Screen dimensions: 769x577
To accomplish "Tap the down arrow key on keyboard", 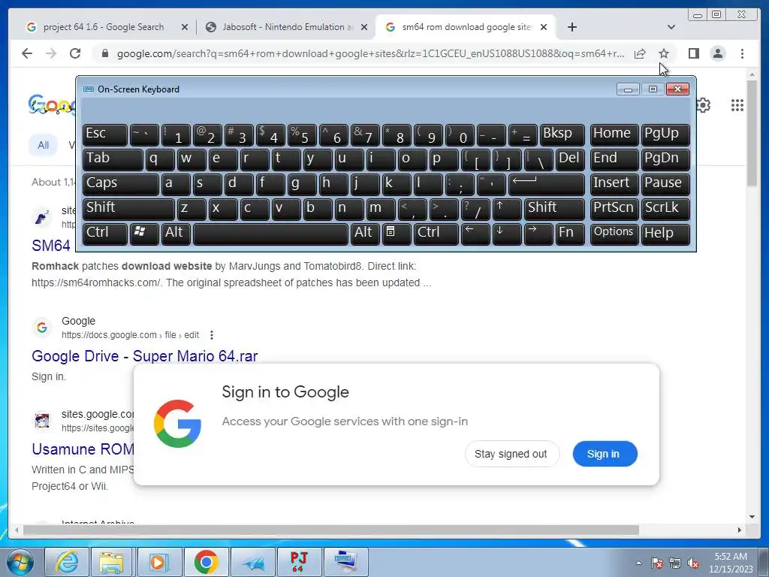I will coord(507,234).
